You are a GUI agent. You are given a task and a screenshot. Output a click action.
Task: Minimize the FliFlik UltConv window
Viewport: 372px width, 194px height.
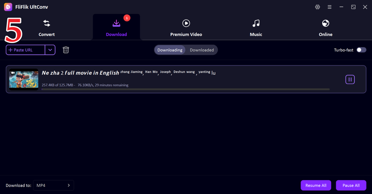(341, 7)
